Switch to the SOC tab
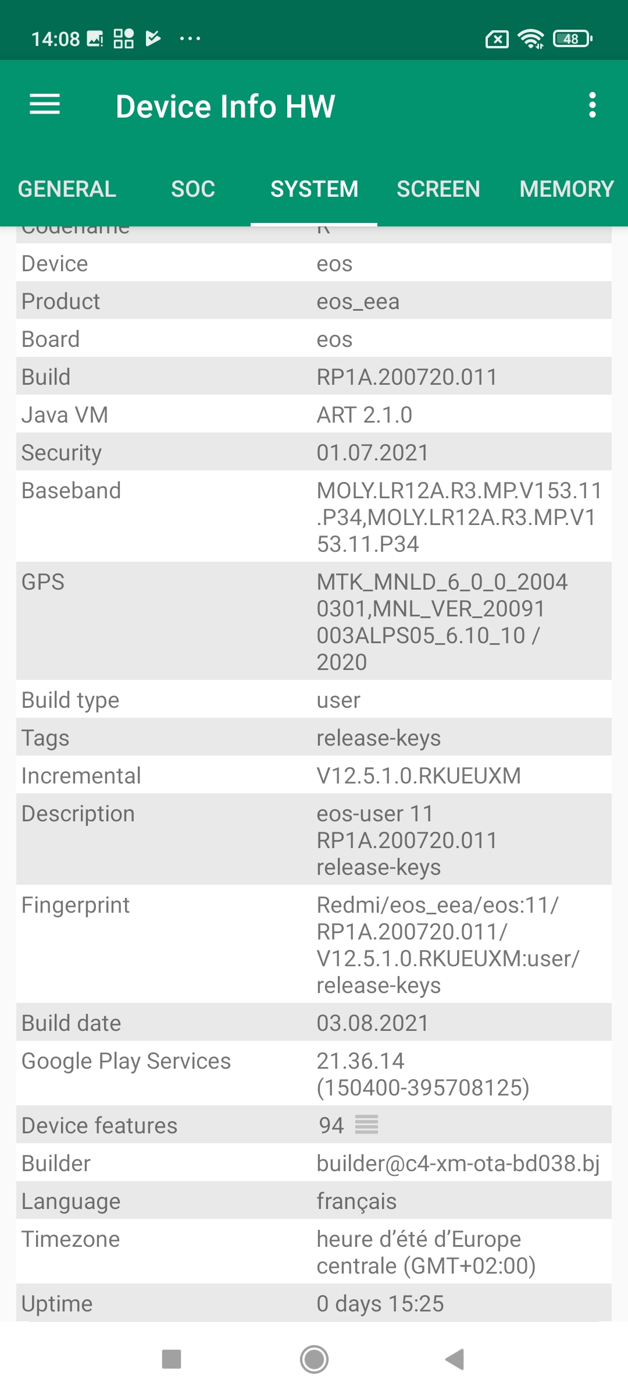 tap(193, 189)
